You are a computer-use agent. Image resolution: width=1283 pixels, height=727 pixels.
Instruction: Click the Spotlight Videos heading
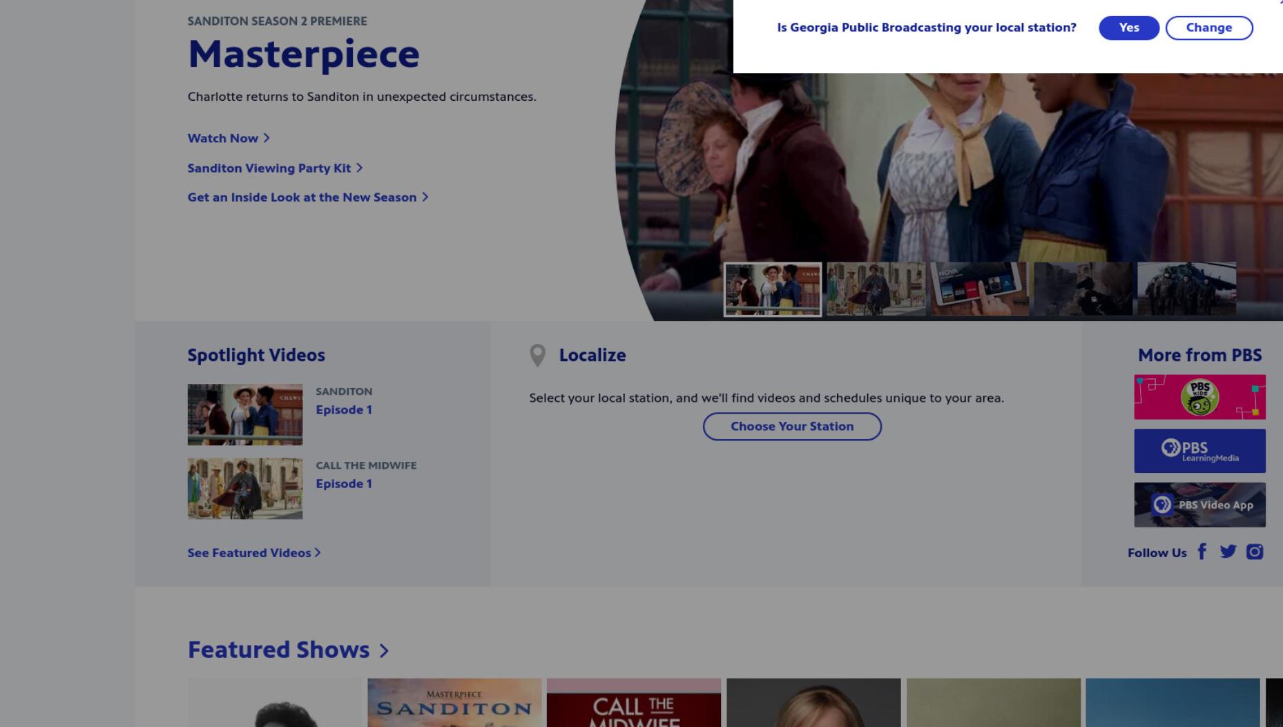(256, 355)
